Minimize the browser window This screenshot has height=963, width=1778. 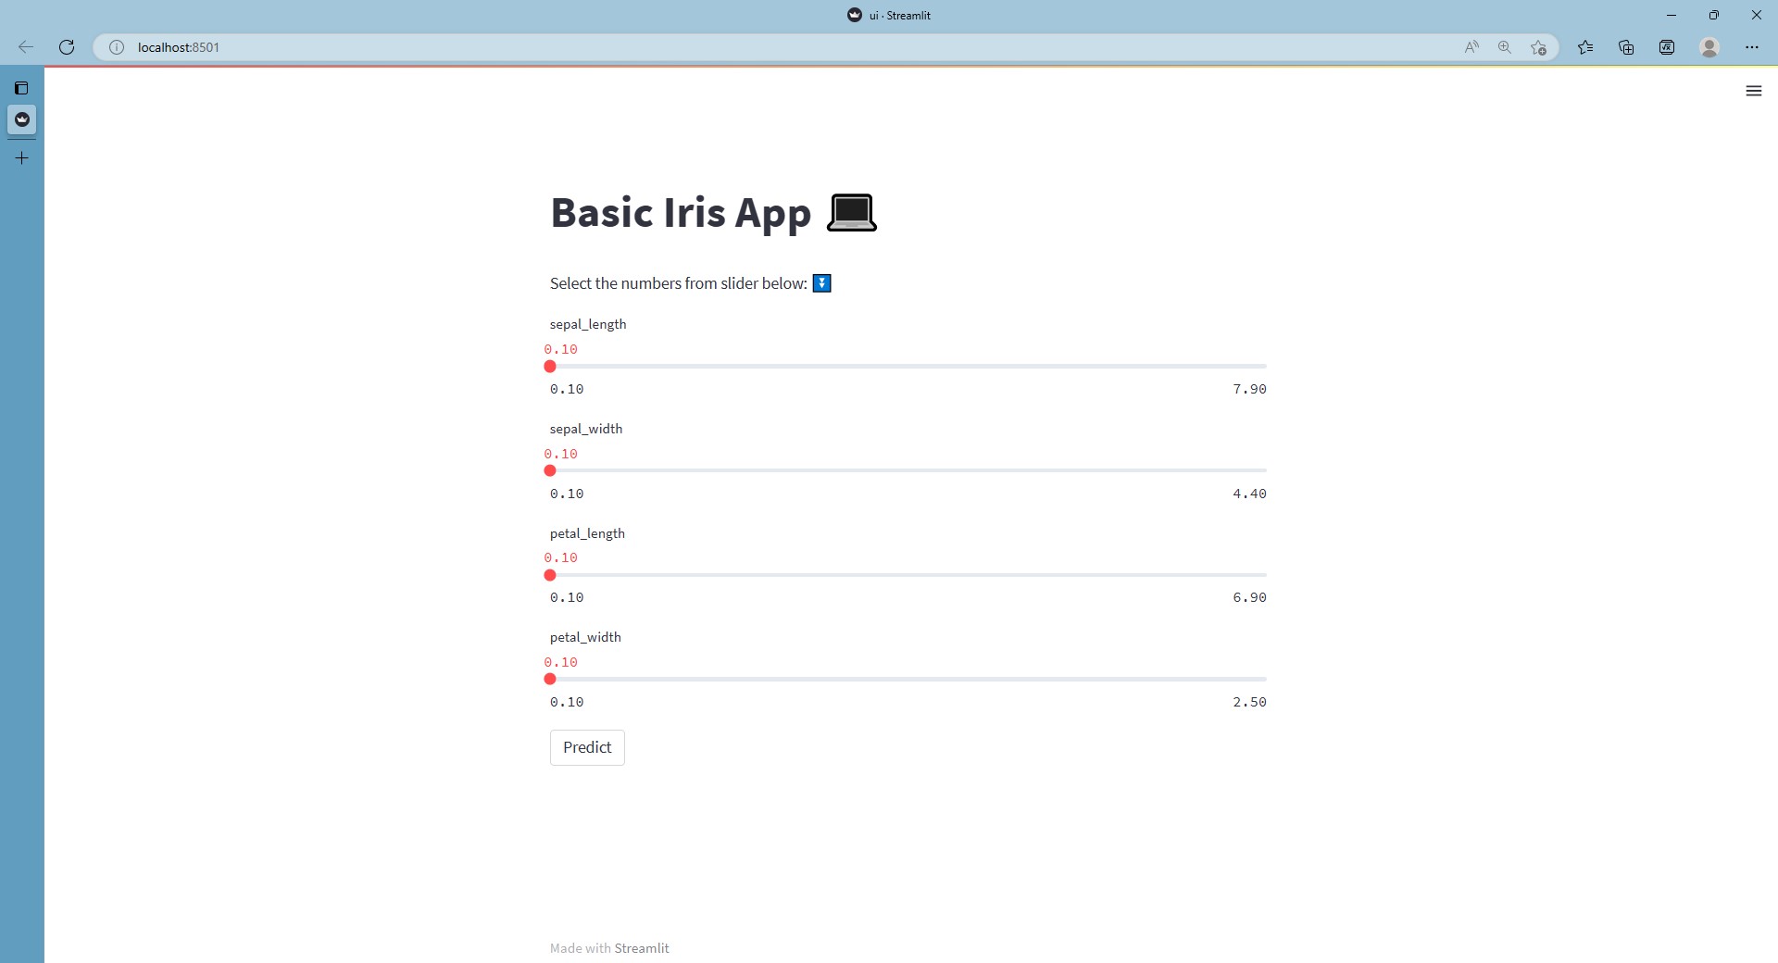click(1672, 15)
